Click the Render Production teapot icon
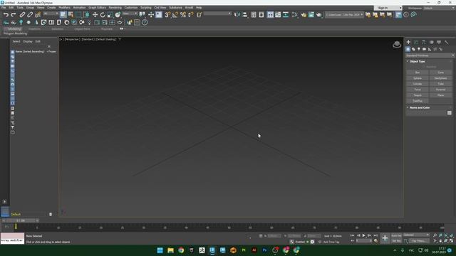Image resolution: width=456 pixels, height=256 pixels. (319, 14)
